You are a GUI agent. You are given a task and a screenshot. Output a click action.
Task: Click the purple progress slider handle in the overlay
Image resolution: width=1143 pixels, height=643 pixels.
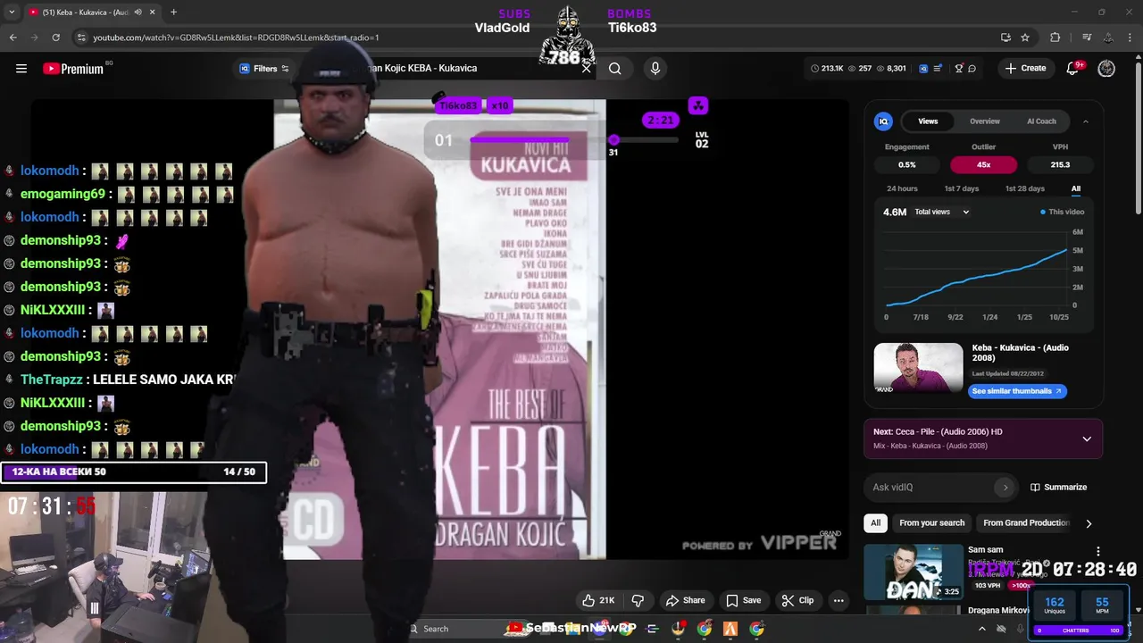[x=613, y=140]
